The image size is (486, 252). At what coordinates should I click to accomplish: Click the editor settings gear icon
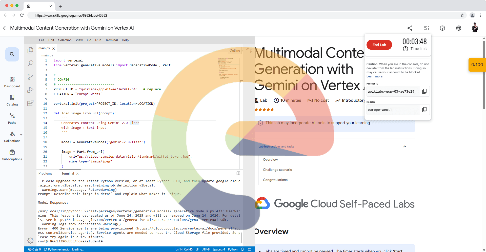30,240
